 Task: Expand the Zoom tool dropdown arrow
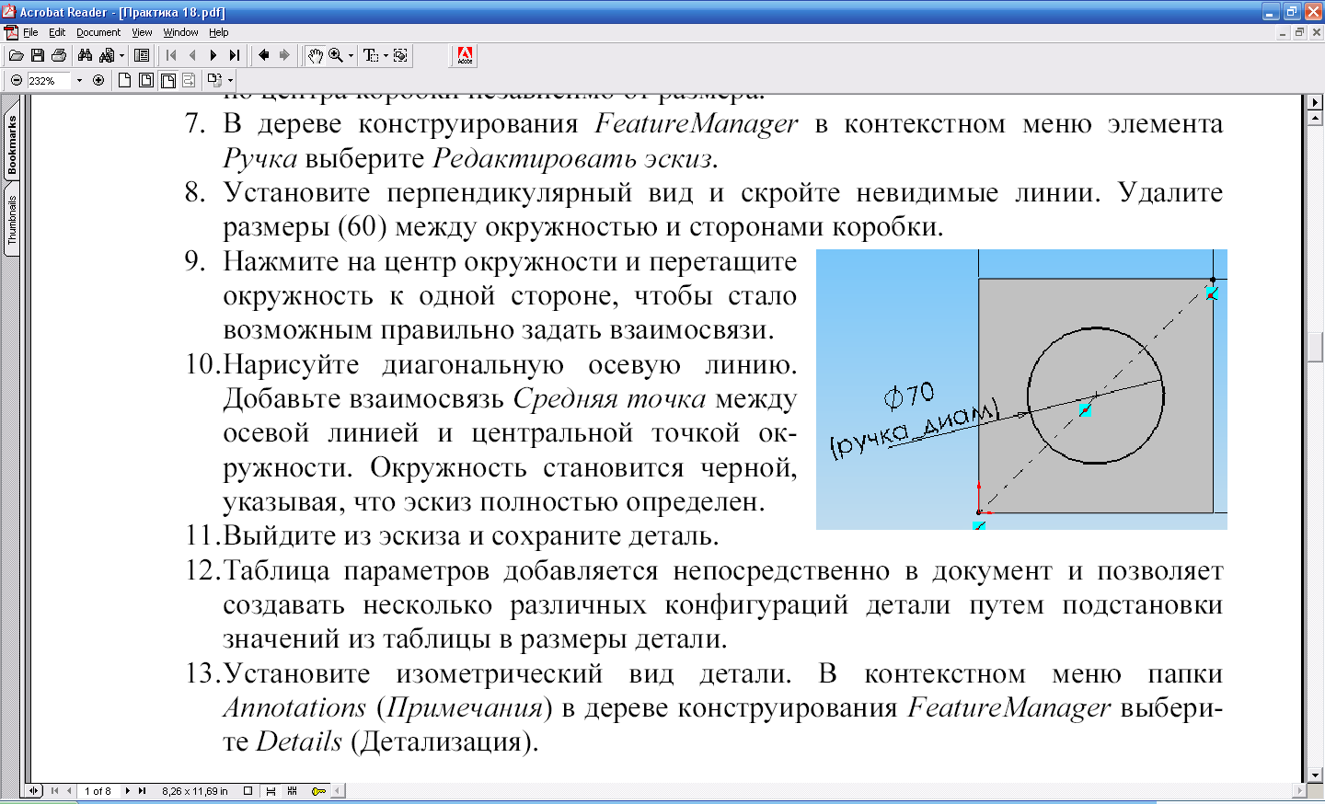tap(351, 56)
